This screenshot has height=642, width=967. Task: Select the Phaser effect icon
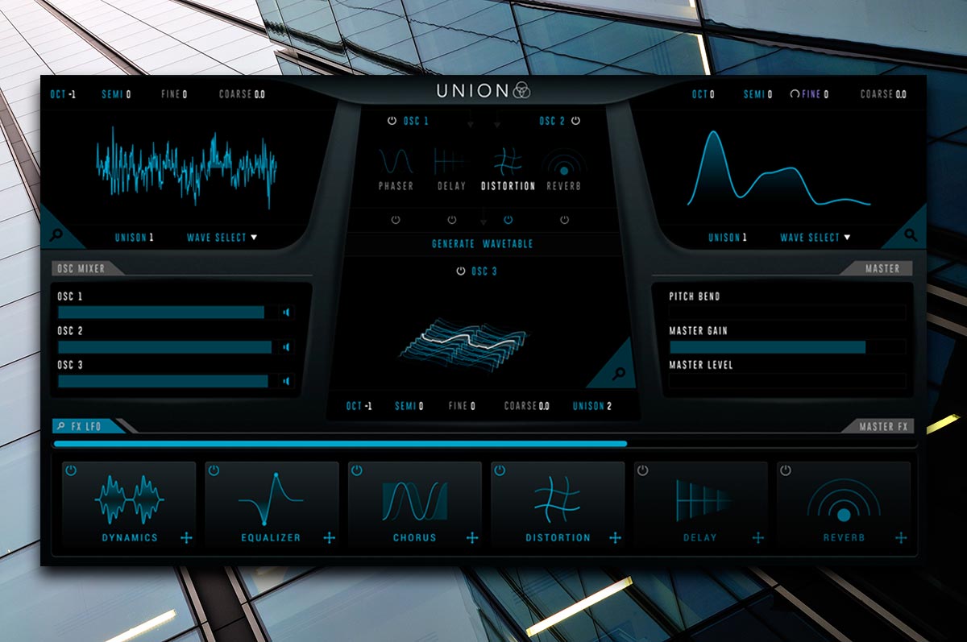click(x=396, y=160)
